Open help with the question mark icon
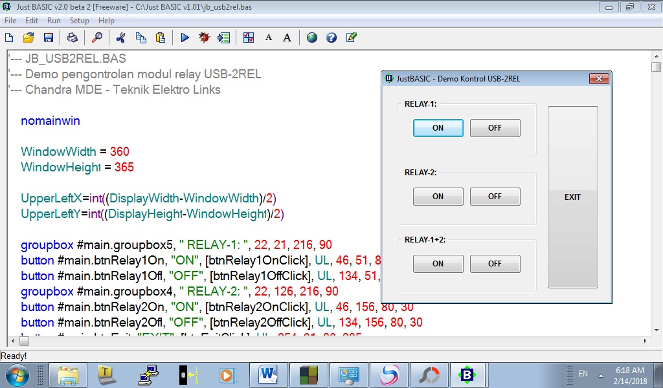Screen dimensions: 663x388 [331, 38]
